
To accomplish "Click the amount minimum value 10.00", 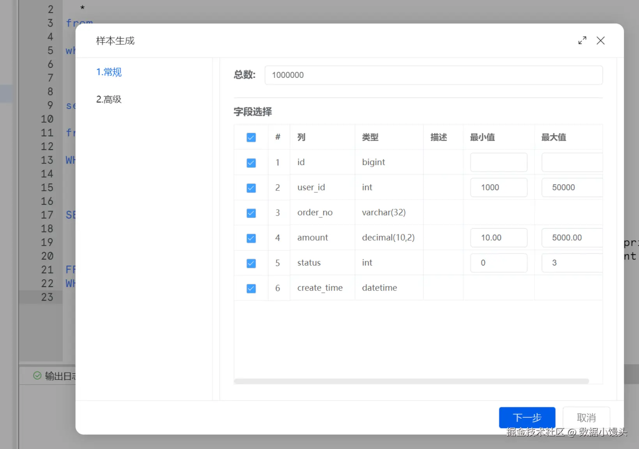I will pyautogui.click(x=498, y=238).
